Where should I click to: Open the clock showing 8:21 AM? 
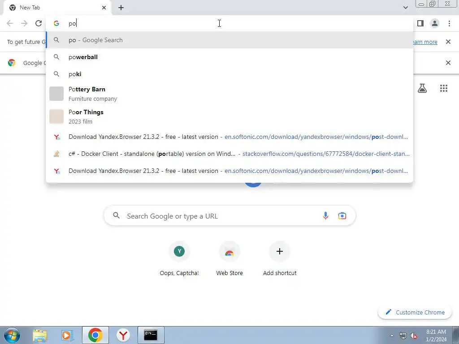click(x=436, y=335)
